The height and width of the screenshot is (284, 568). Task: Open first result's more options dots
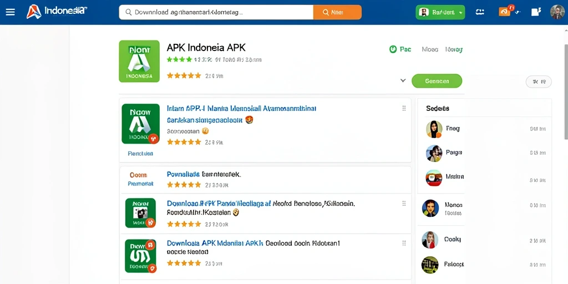(x=404, y=108)
